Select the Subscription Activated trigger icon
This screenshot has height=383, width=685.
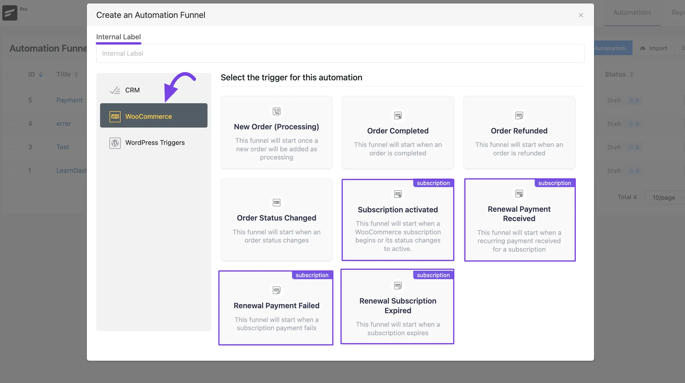coord(398,194)
